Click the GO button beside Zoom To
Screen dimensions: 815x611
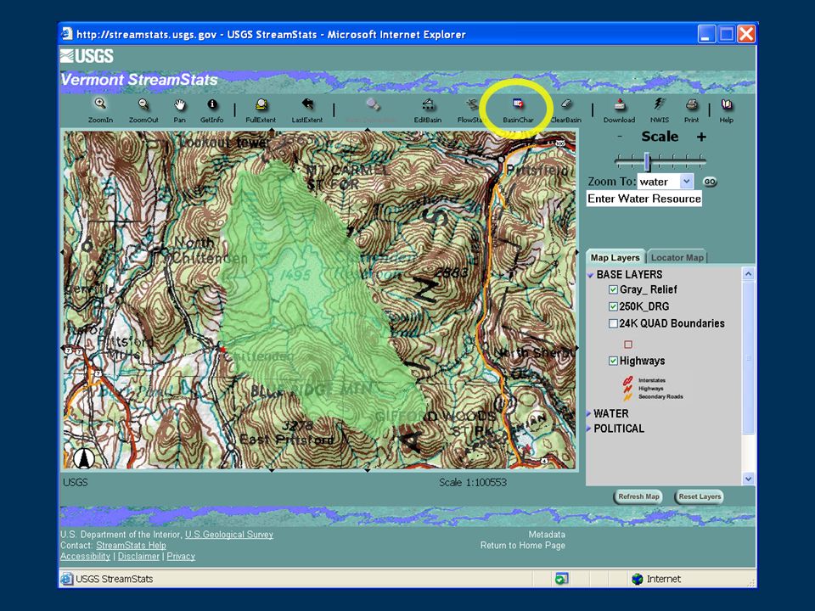[710, 182]
